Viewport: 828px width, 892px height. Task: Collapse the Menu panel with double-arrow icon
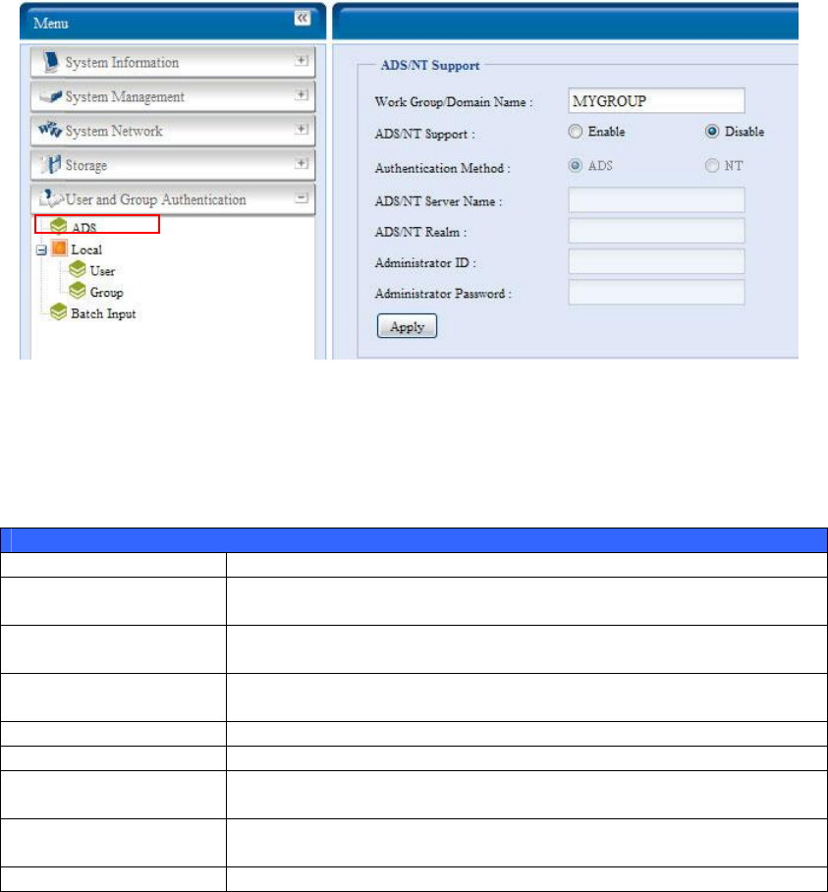click(302, 19)
